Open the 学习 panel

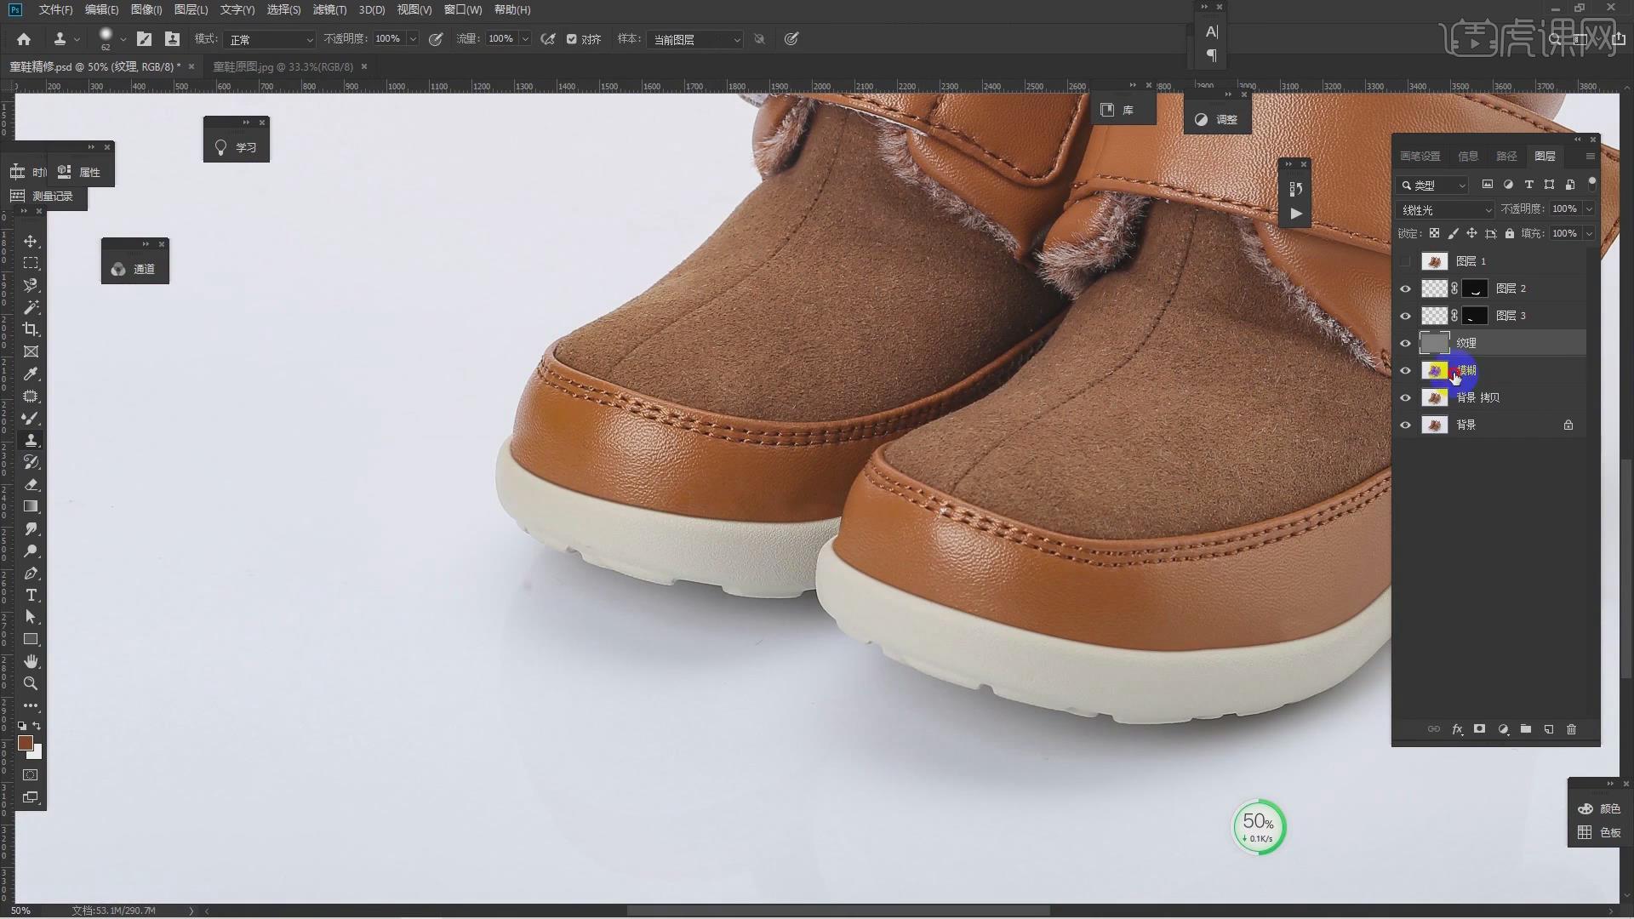[237, 147]
